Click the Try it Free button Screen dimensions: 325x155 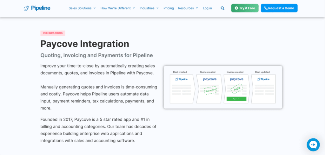tap(245, 8)
